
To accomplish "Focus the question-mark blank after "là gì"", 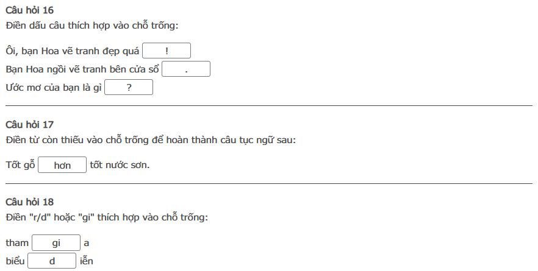I will (x=129, y=88).
